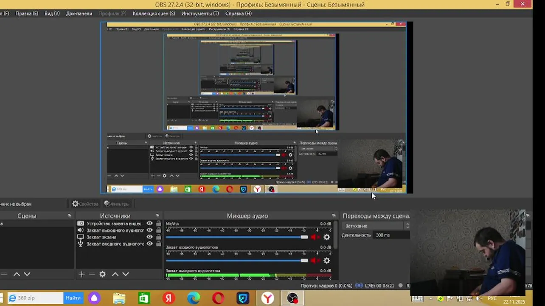This screenshot has width=545, height=306.
Task: Add a new source with plus icon
Action: (82, 274)
